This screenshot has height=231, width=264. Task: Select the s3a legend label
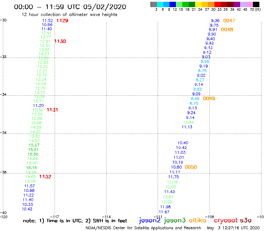pos(246,220)
